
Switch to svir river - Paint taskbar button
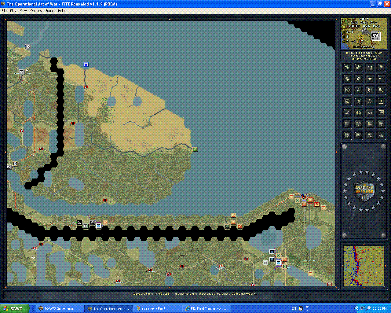[158, 308]
